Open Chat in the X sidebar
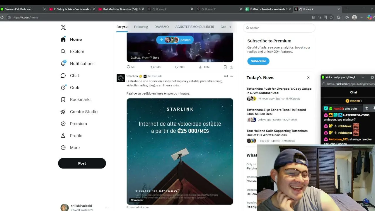 click(x=70, y=75)
